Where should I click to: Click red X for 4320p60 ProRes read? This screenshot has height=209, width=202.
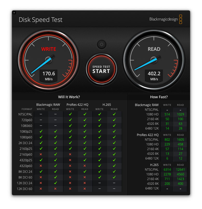[85, 166]
